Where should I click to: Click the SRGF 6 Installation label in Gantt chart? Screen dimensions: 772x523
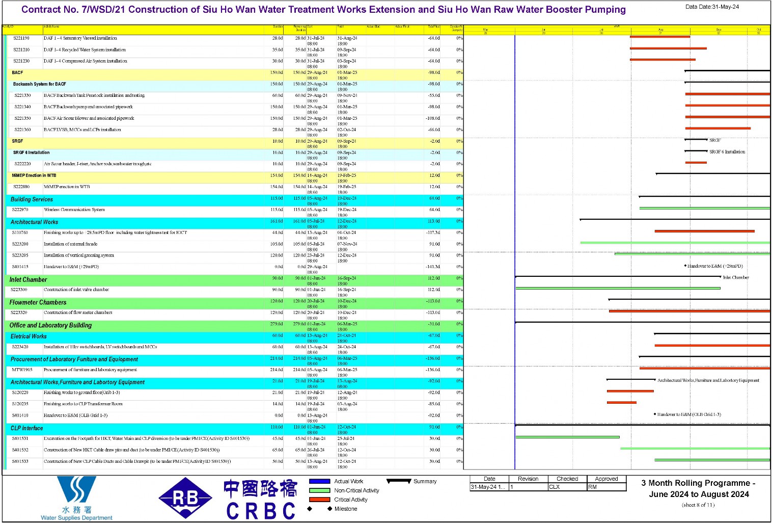[727, 152]
